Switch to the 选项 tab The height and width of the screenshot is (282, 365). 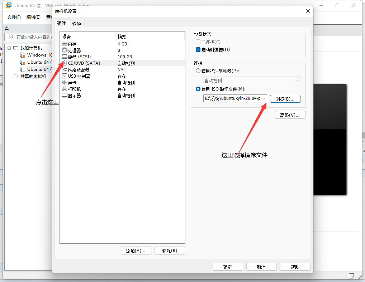click(77, 24)
